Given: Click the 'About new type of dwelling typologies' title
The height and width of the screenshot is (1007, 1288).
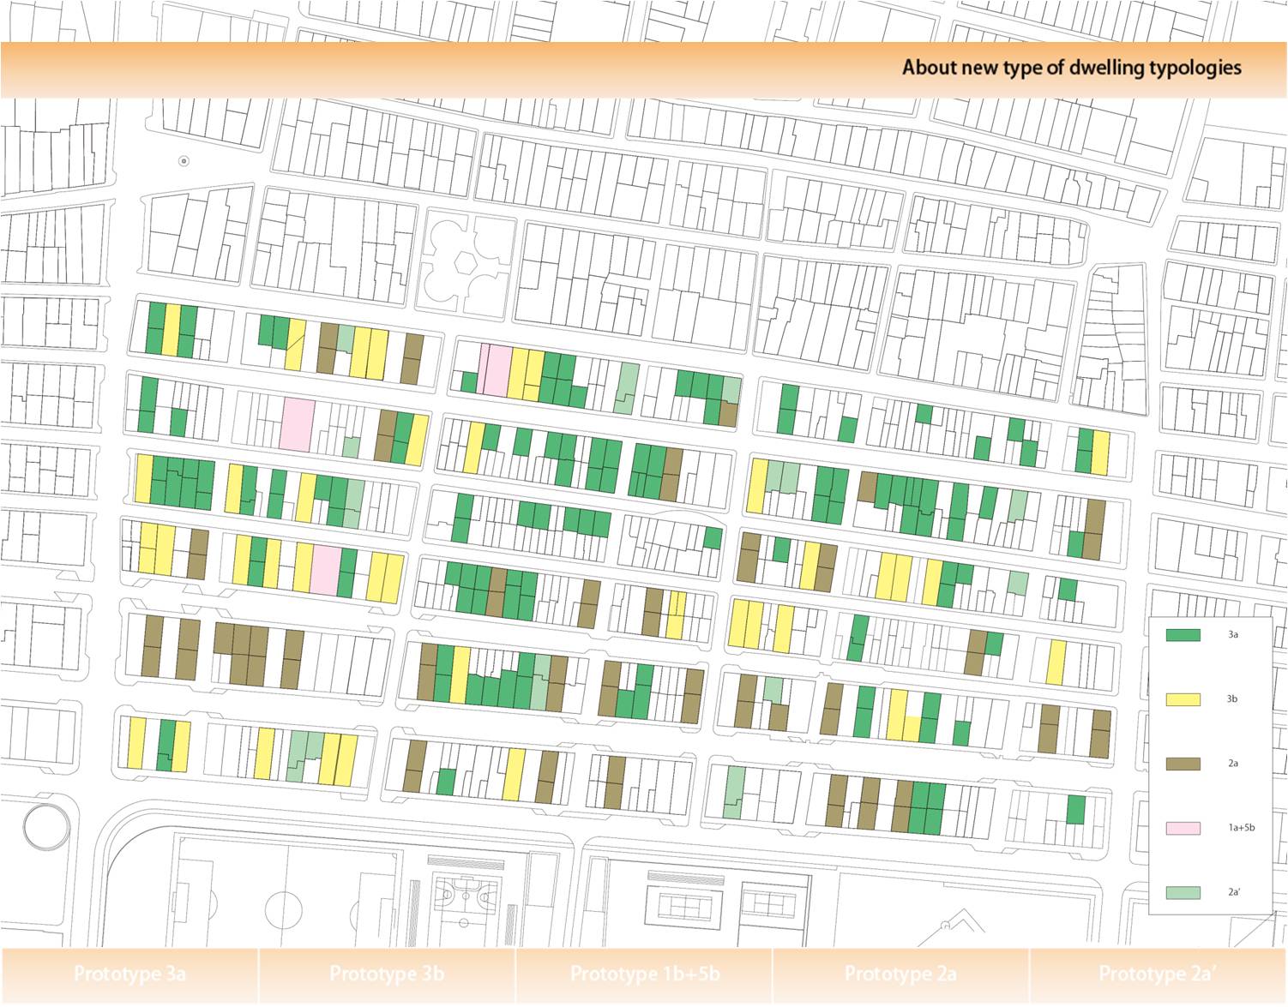Looking at the screenshot, I should coord(1071,68).
